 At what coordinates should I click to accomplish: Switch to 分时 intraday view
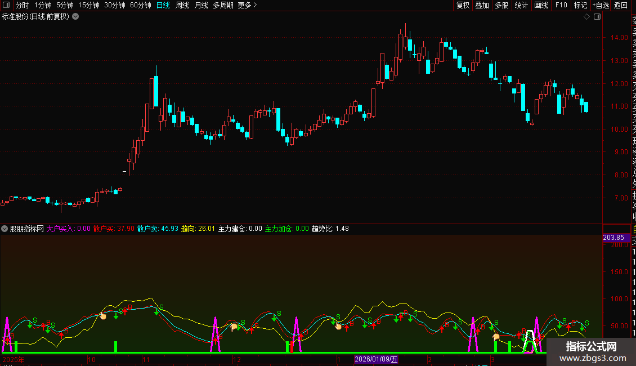(x=23, y=5)
